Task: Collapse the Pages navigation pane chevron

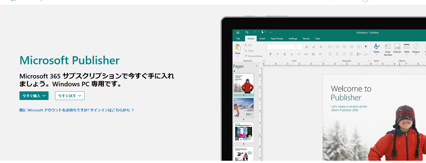Action: click(x=256, y=66)
